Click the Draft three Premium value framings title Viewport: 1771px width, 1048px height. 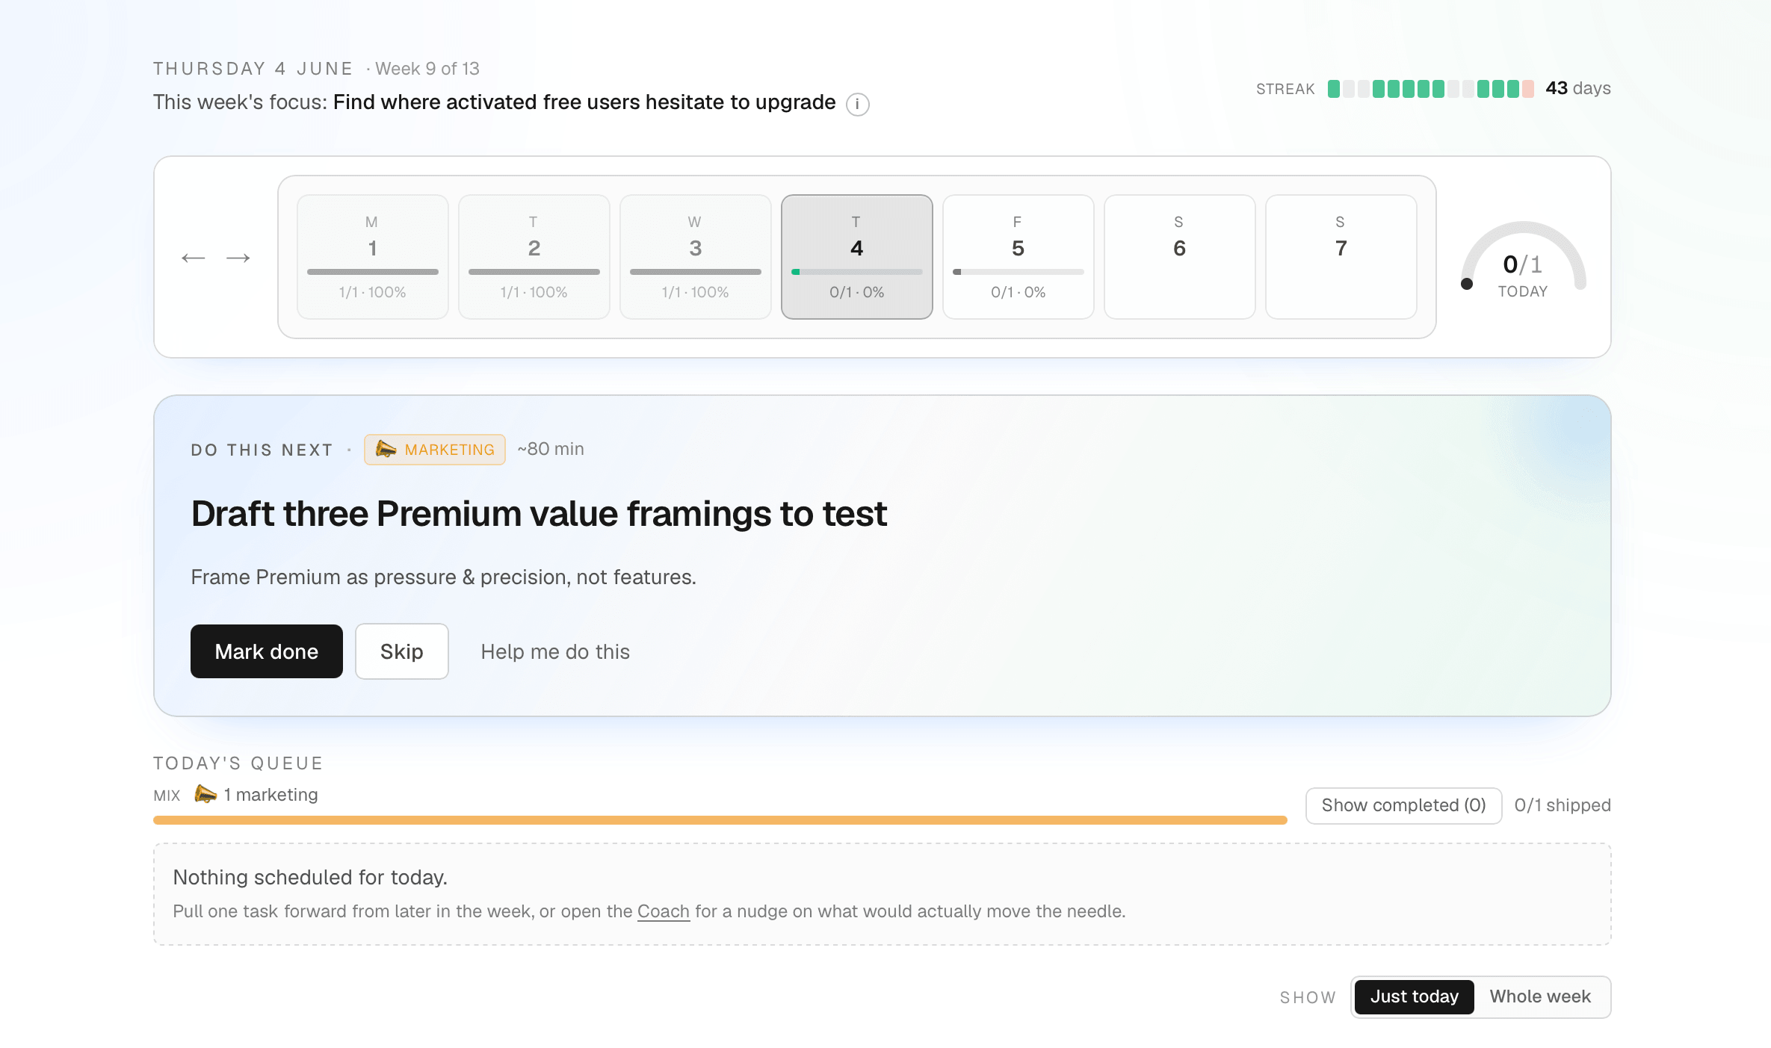[x=539, y=514]
